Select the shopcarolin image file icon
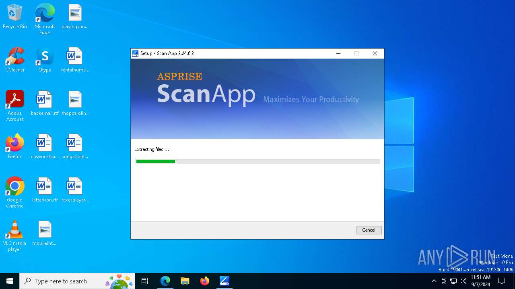 [x=75, y=104]
